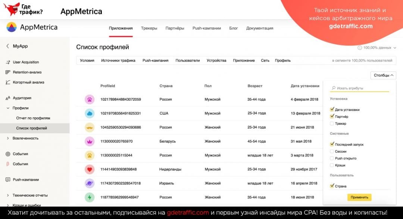Sort by the Возраст column header
This screenshot has width=403, height=219.
[255, 86]
